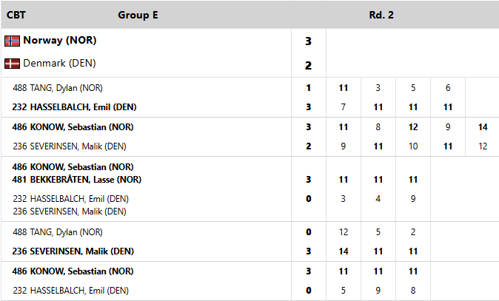499x301 pixels.
Task: Select the Norway (NOR) team name
Action: [60, 41]
